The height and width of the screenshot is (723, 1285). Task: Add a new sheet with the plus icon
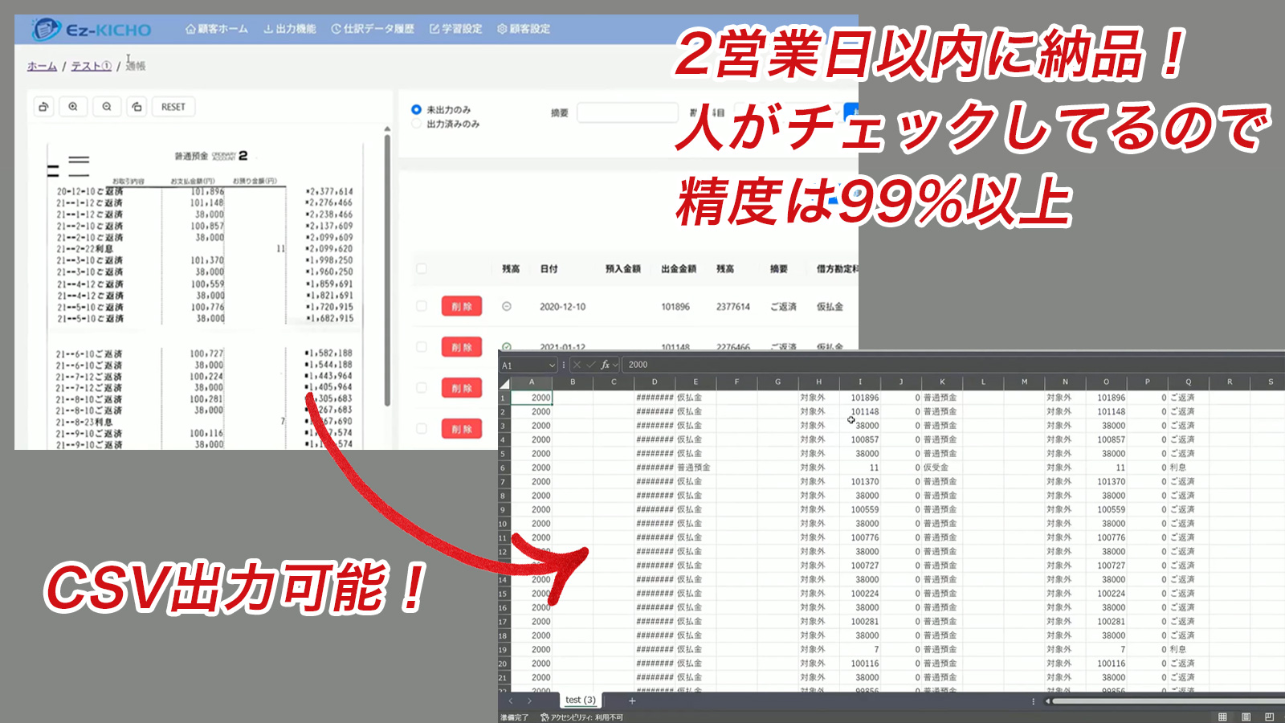pos(632,701)
